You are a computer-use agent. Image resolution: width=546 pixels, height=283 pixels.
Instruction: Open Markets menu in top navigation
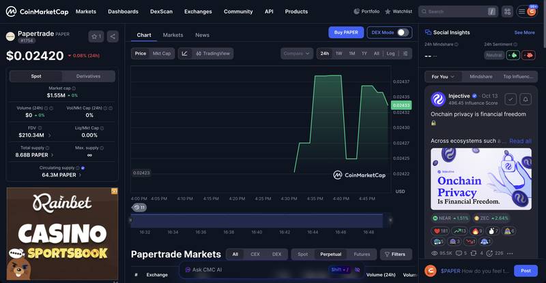[x=86, y=12]
